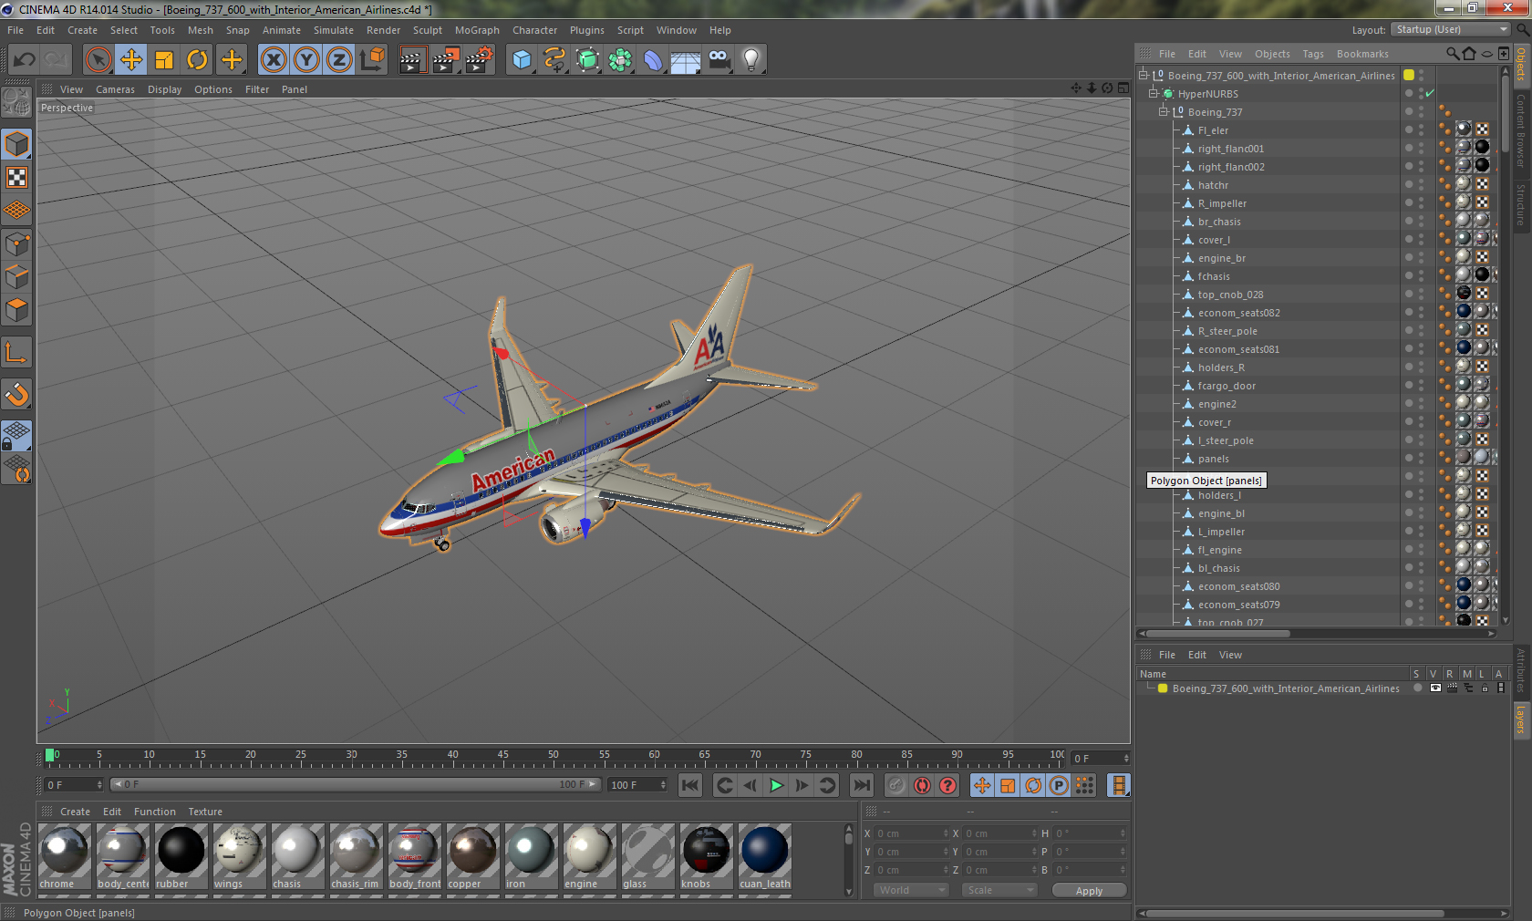Add a HyperNURBS generator icon
The image size is (1532, 921).
click(587, 60)
